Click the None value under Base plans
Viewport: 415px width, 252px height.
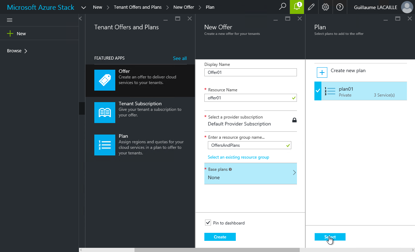213,177
